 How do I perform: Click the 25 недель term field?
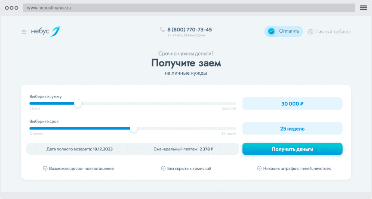[292, 129]
